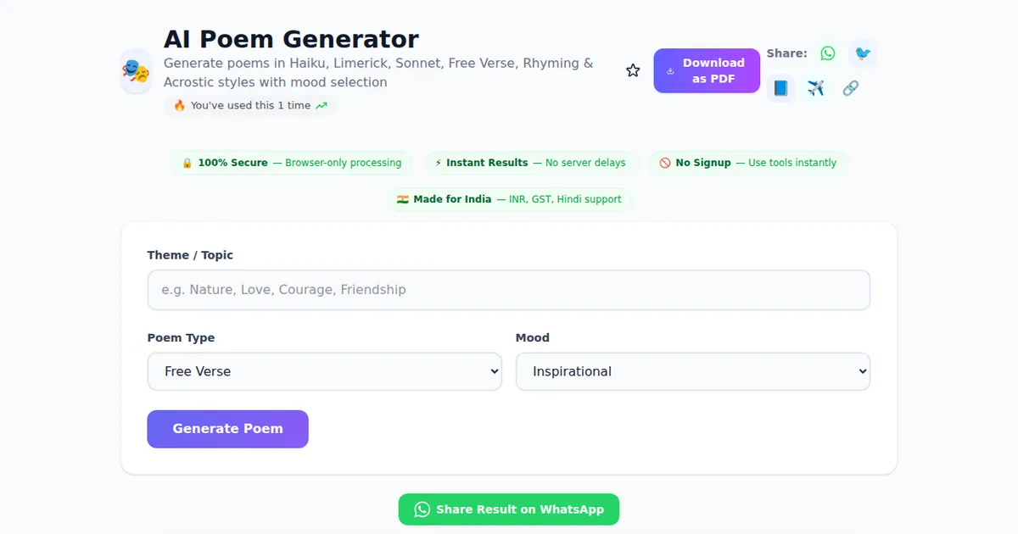Viewport: 1018px width, 534px height.
Task: Click the No Signup badge
Action: [747, 163]
